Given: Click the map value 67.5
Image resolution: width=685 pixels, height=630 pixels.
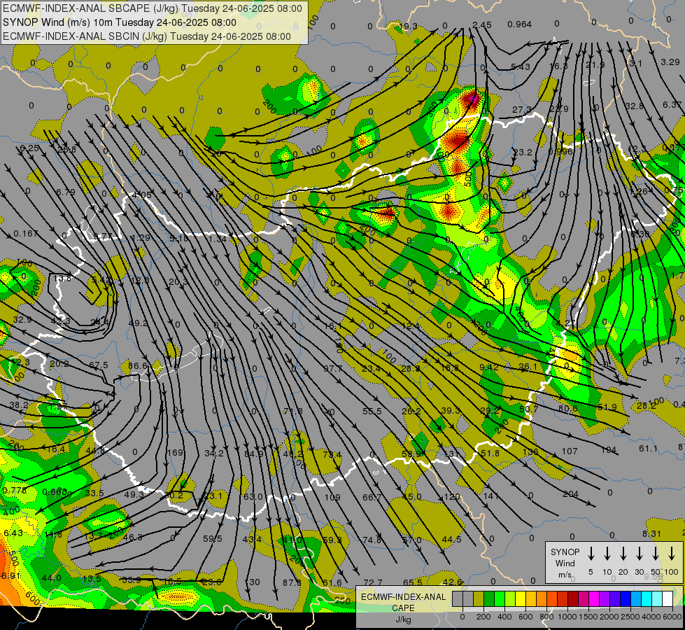Looking at the screenshot, I should [98, 365].
